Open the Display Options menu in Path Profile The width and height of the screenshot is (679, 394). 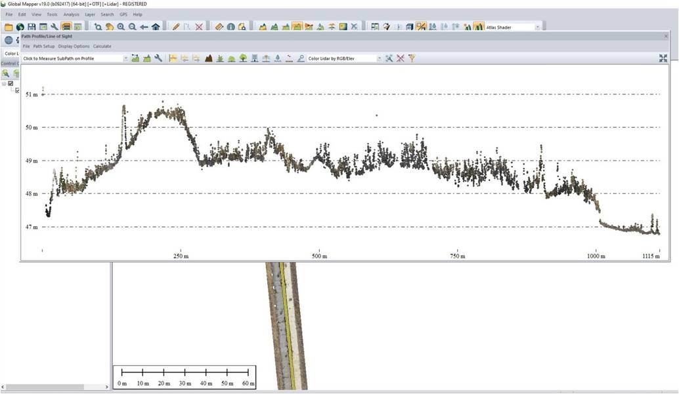(x=74, y=47)
